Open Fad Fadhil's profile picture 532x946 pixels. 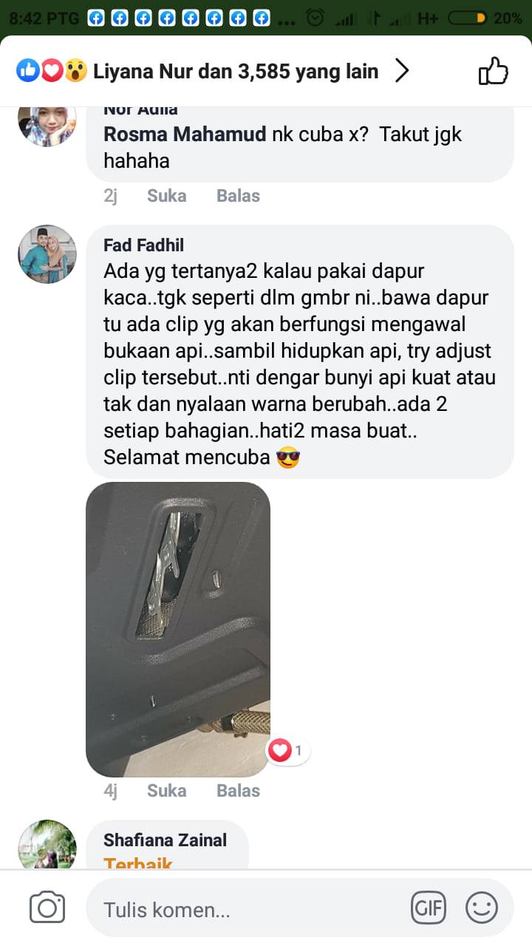pyautogui.click(x=47, y=254)
